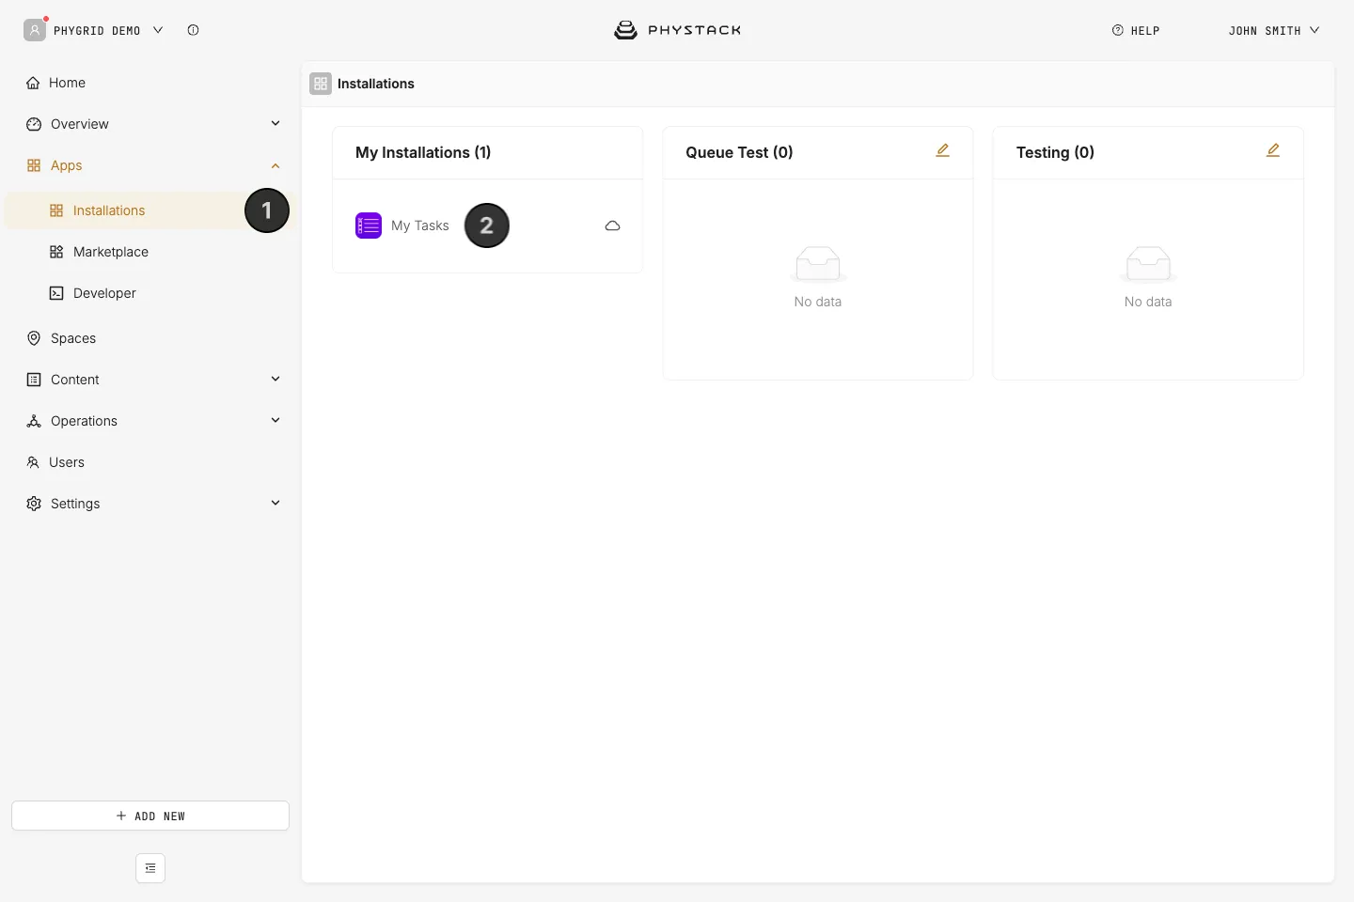1354x902 pixels.
Task: Click the Home house icon
Action: 33,83
